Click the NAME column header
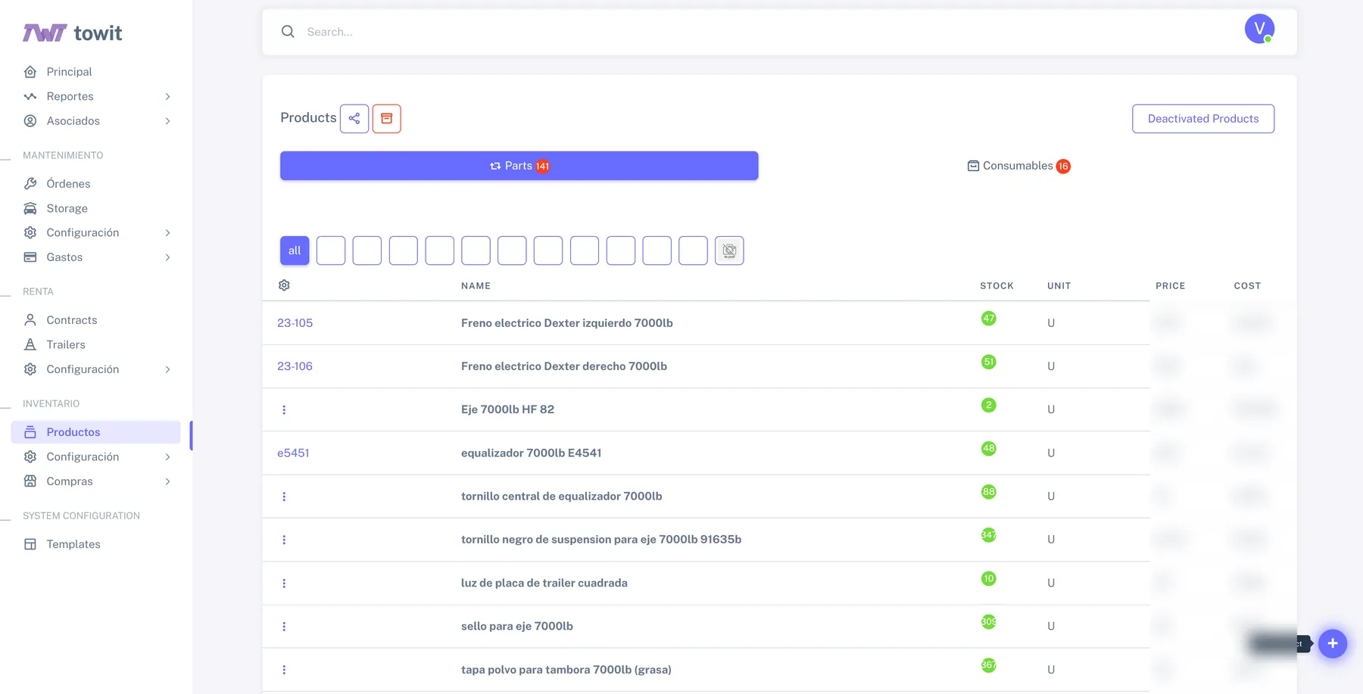The image size is (1363, 694). coord(476,286)
